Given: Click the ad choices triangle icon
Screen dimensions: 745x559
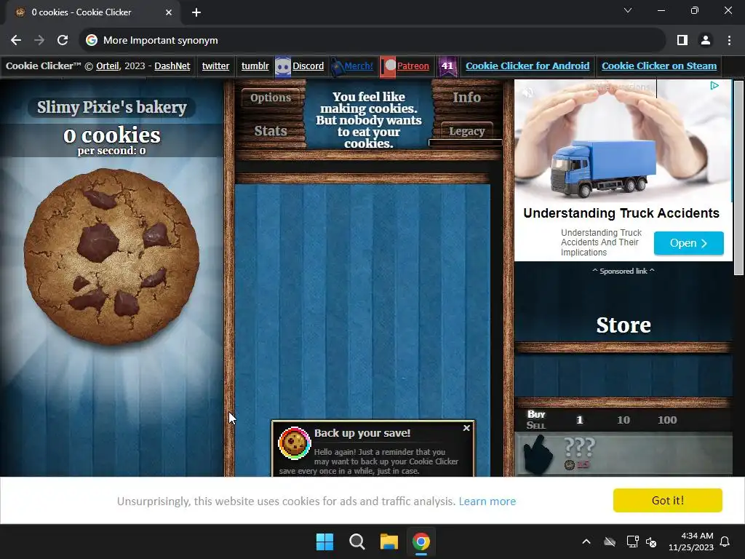Looking at the screenshot, I should pos(714,86).
